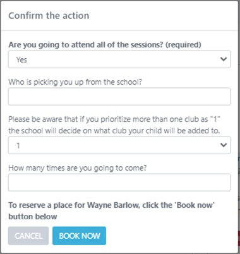Click the (required) marker text
Screen dimensions: 240x254
[x=183, y=45]
